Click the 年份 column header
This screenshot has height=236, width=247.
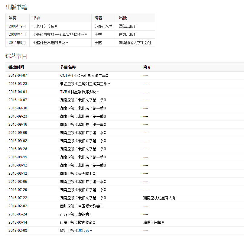pyautogui.click(x=13, y=18)
